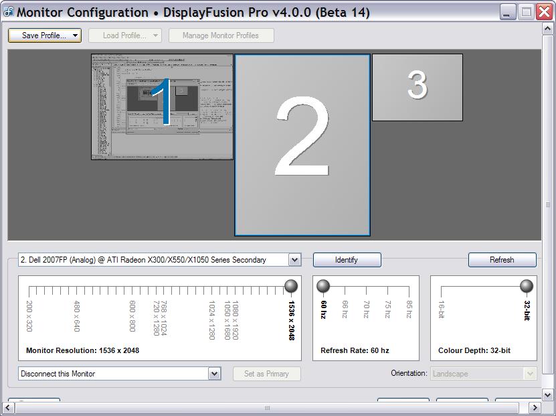Select monitor 1 thumbnail in layout
Image resolution: width=556 pixels, height=416 pixels.
[162, 107]
